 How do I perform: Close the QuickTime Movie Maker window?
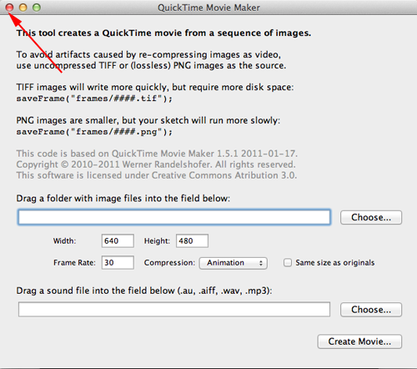pos(9,8)
